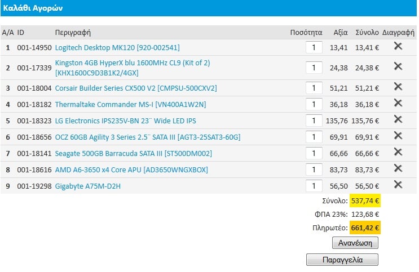The height and width of the screenshot is (272, 419).
Task: Click product ID 001-19298
Action: click(x=34, y=186)
